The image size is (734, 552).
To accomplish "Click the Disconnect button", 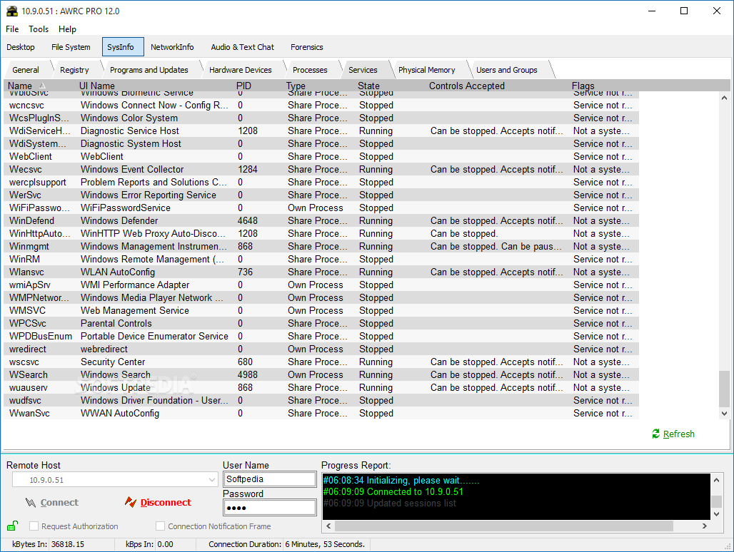I will pyautogui.click(x=159, y=503).
